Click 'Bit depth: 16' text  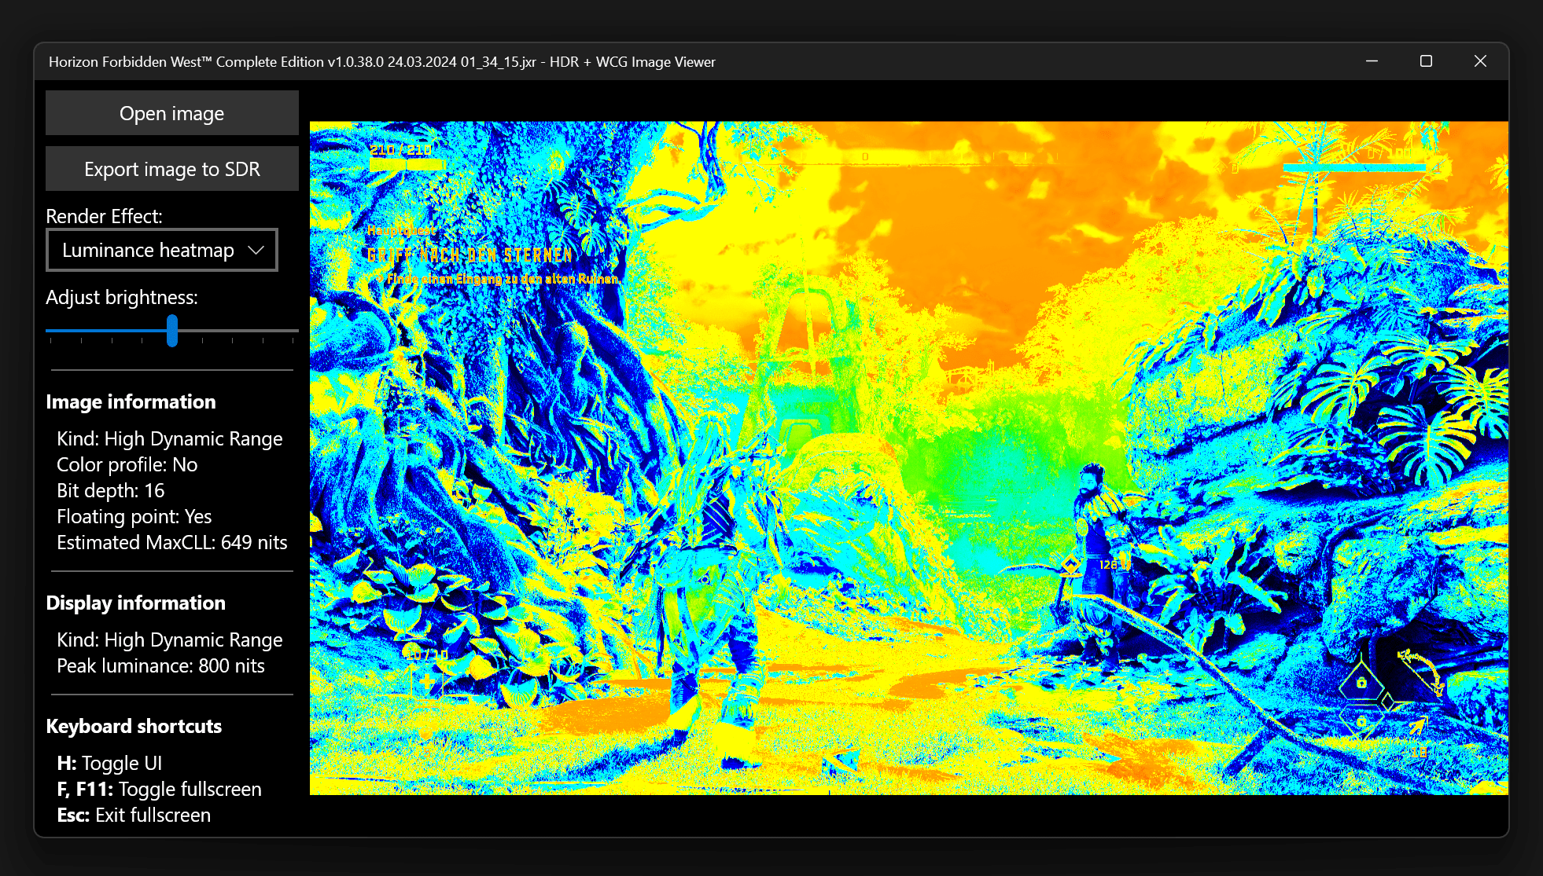pos(111,490)
